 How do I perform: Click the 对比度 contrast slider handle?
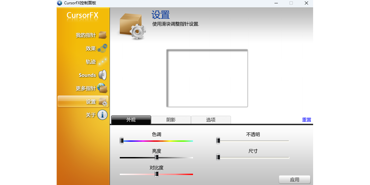[x=156, y=174]
